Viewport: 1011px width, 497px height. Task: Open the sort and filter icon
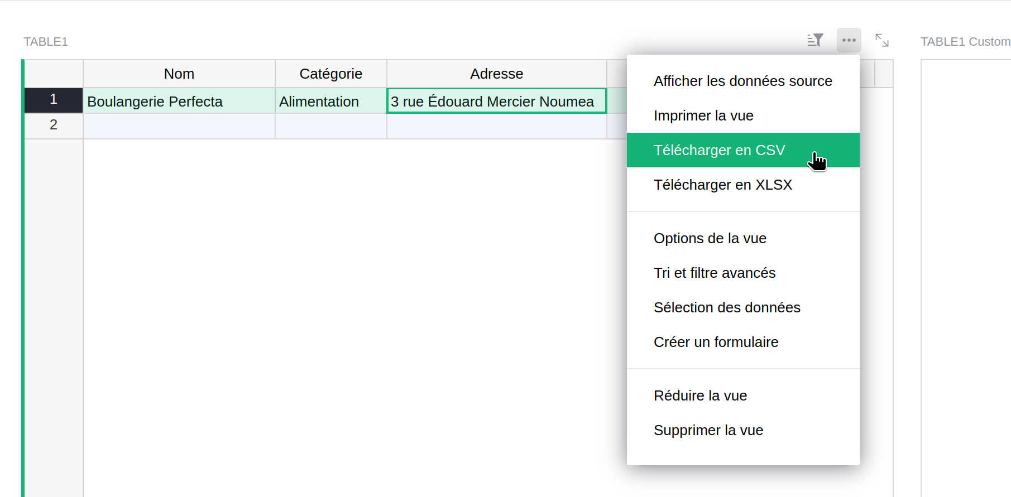point(815,40)
